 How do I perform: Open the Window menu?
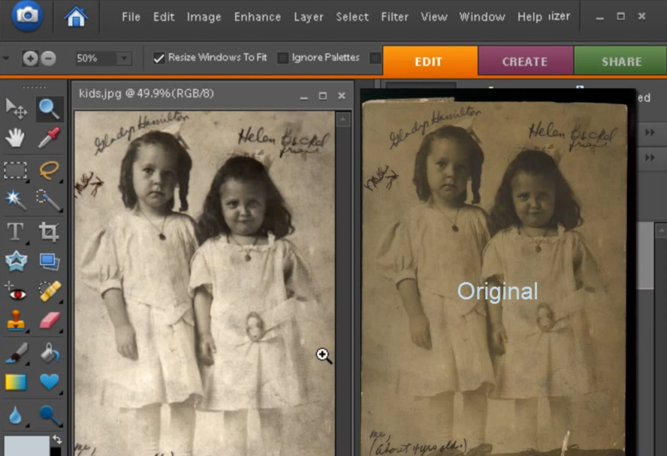[x=482, y=17]
